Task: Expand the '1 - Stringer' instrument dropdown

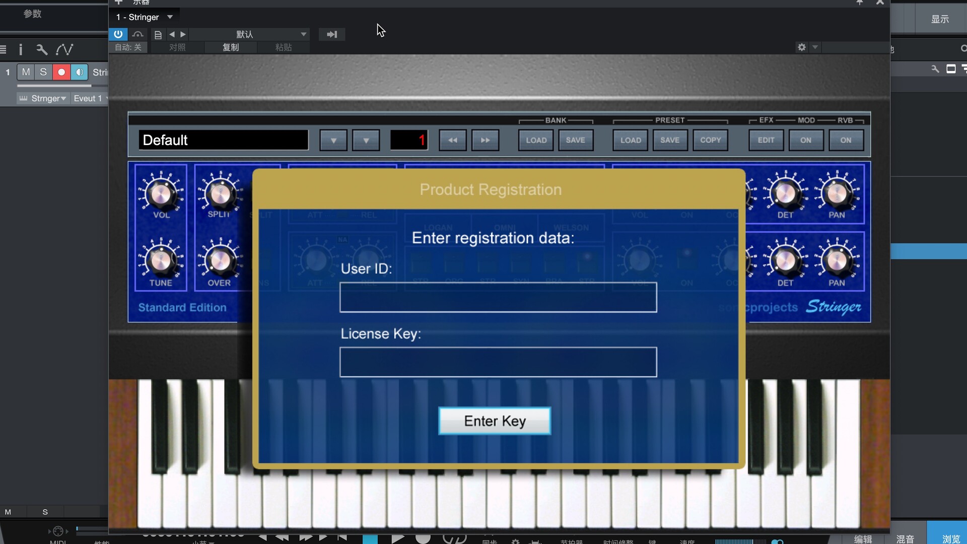Action: click(x=170, y=17)
